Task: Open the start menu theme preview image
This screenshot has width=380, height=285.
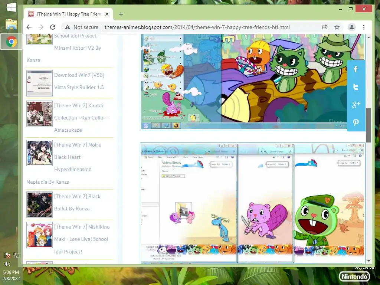Action: 252,82
